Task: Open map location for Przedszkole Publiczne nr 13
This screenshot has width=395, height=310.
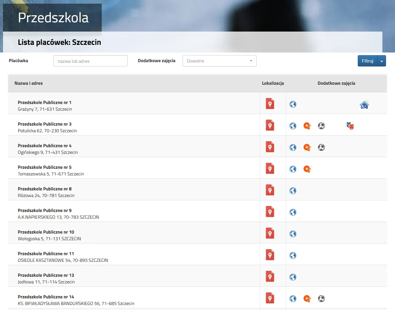Action: [x=270, y=277]
